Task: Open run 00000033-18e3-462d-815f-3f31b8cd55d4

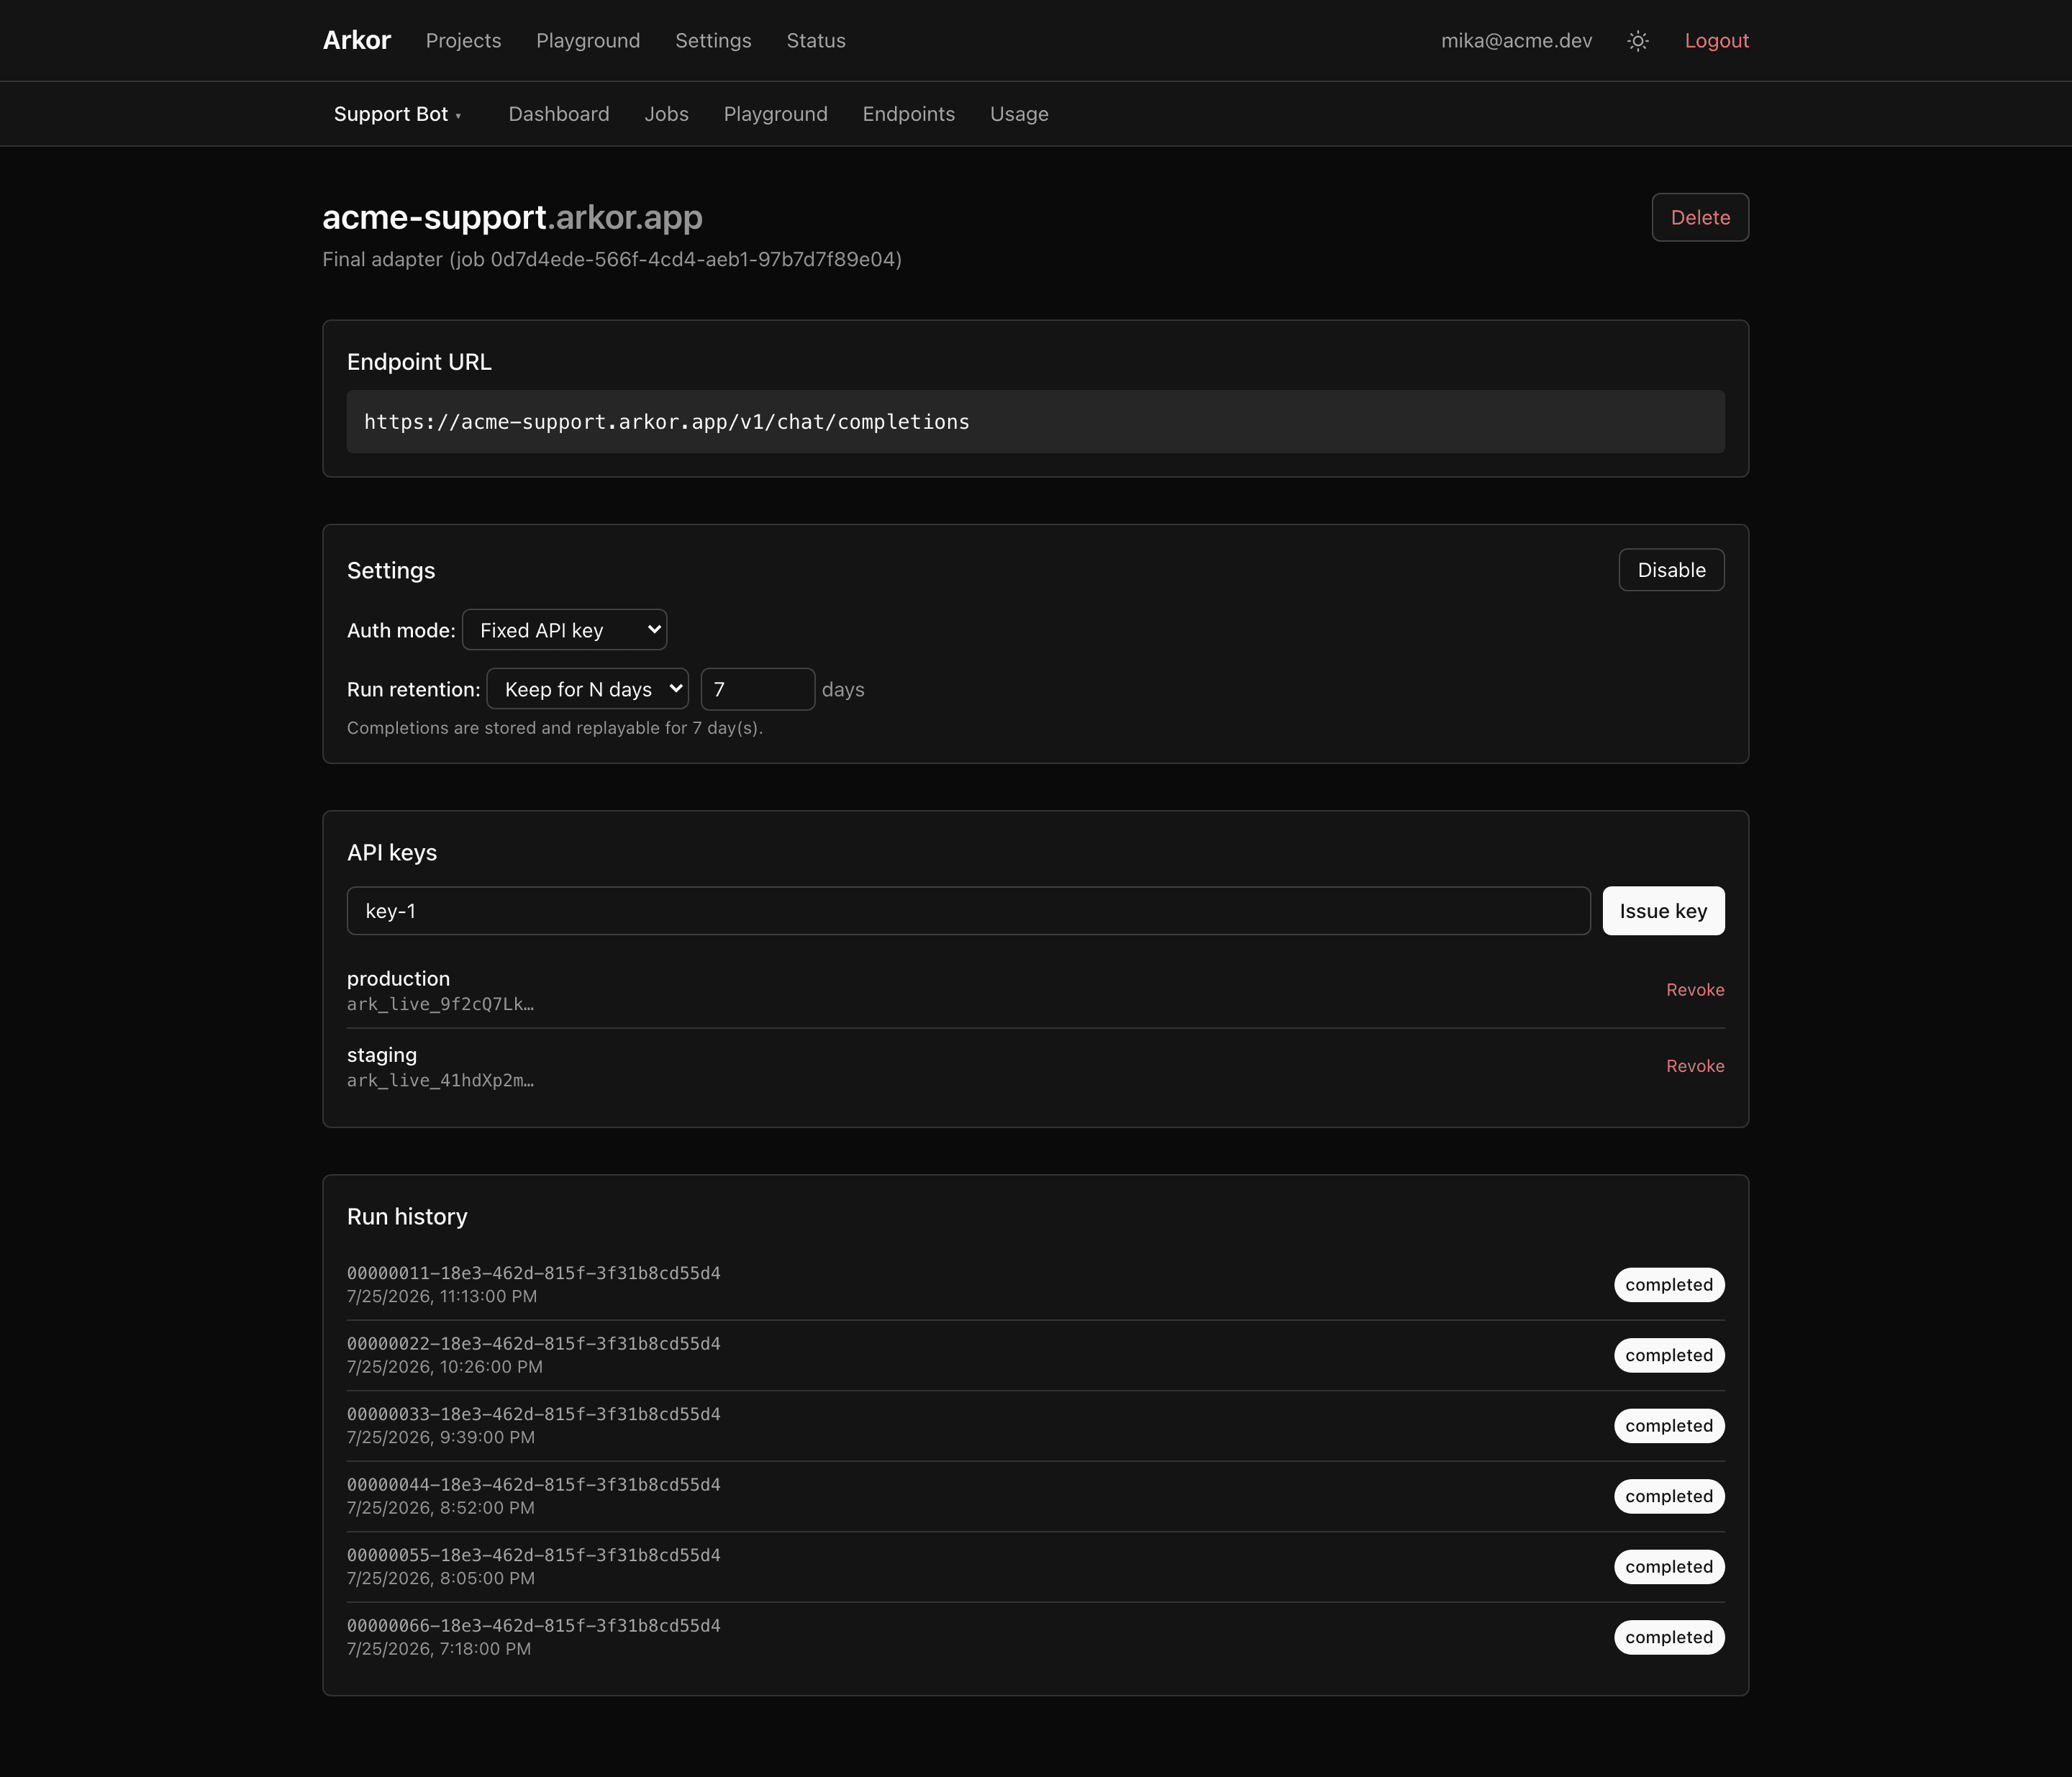Action: pyautogui.click(x=1035, y=1426)
